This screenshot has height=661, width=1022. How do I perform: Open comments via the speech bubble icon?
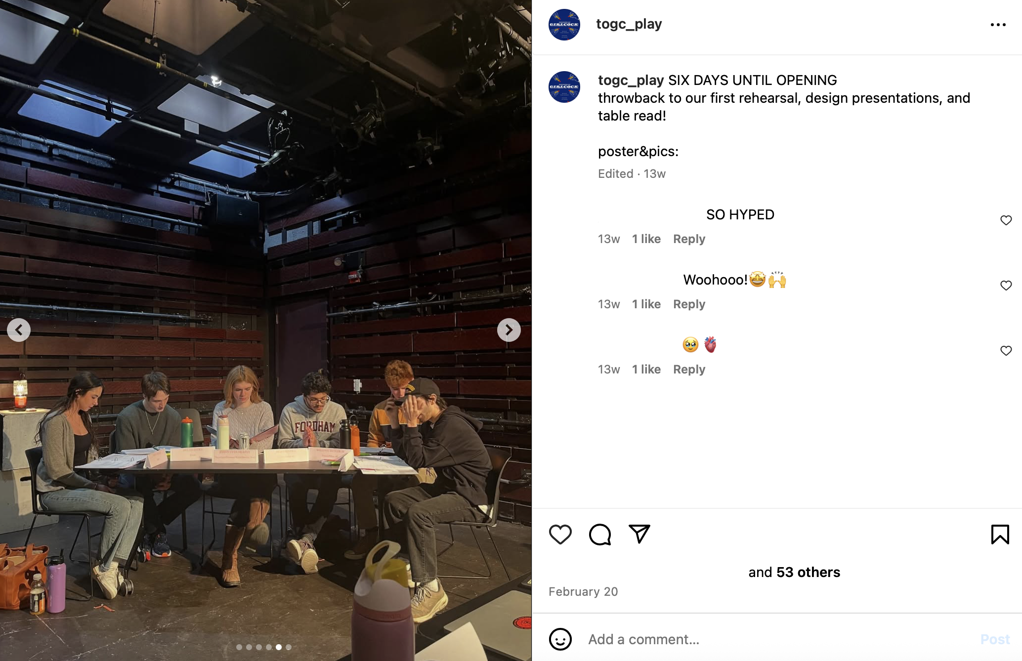(600, 534)
